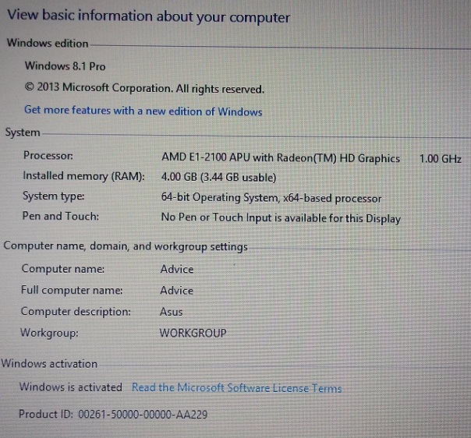This screenshot has height=438, width=471.
Task: Click the 'View basic information about your computer' heading
Action: tap(149, 16)
